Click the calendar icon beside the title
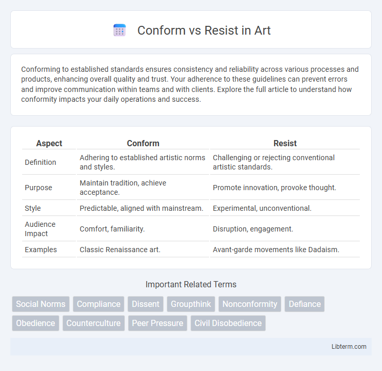 [x=120, y=30]
